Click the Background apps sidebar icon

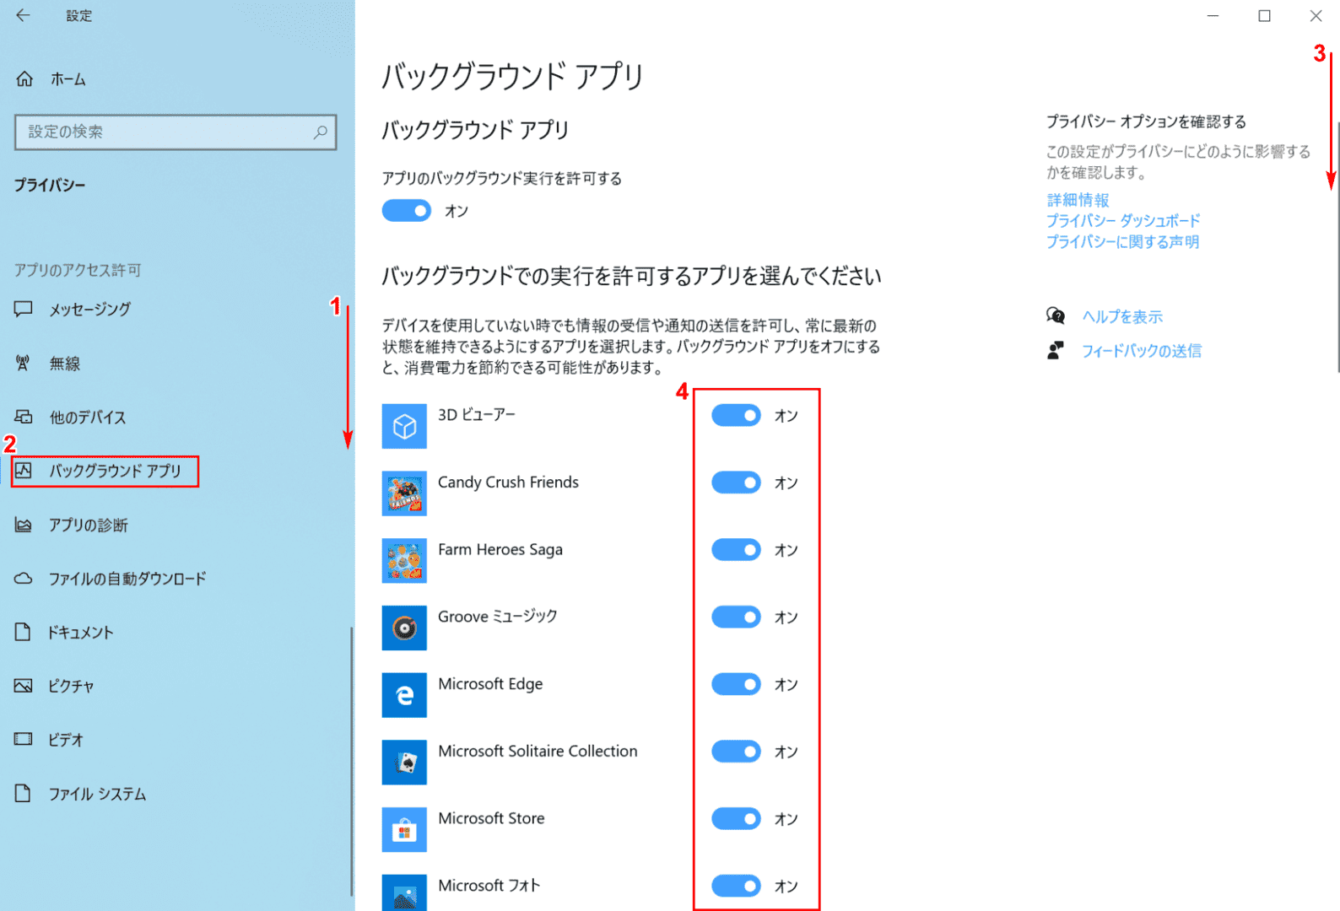24,471
